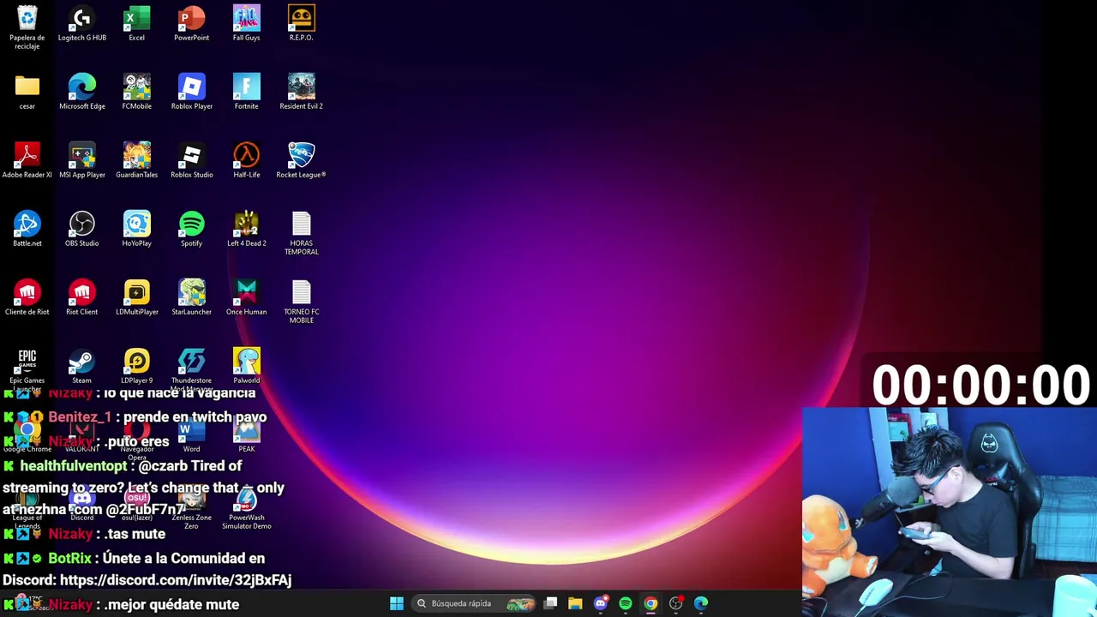Switch to Microsoft Edge in the taskbar
This screenshot has height=617, width=1097.
(701, 603)
